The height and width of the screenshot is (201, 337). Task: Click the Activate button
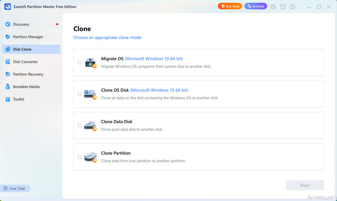pos(256,6)
